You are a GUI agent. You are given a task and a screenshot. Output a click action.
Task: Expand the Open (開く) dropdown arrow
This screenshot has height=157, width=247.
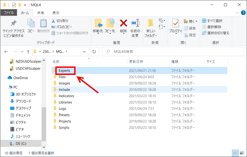tap(197, 21)
